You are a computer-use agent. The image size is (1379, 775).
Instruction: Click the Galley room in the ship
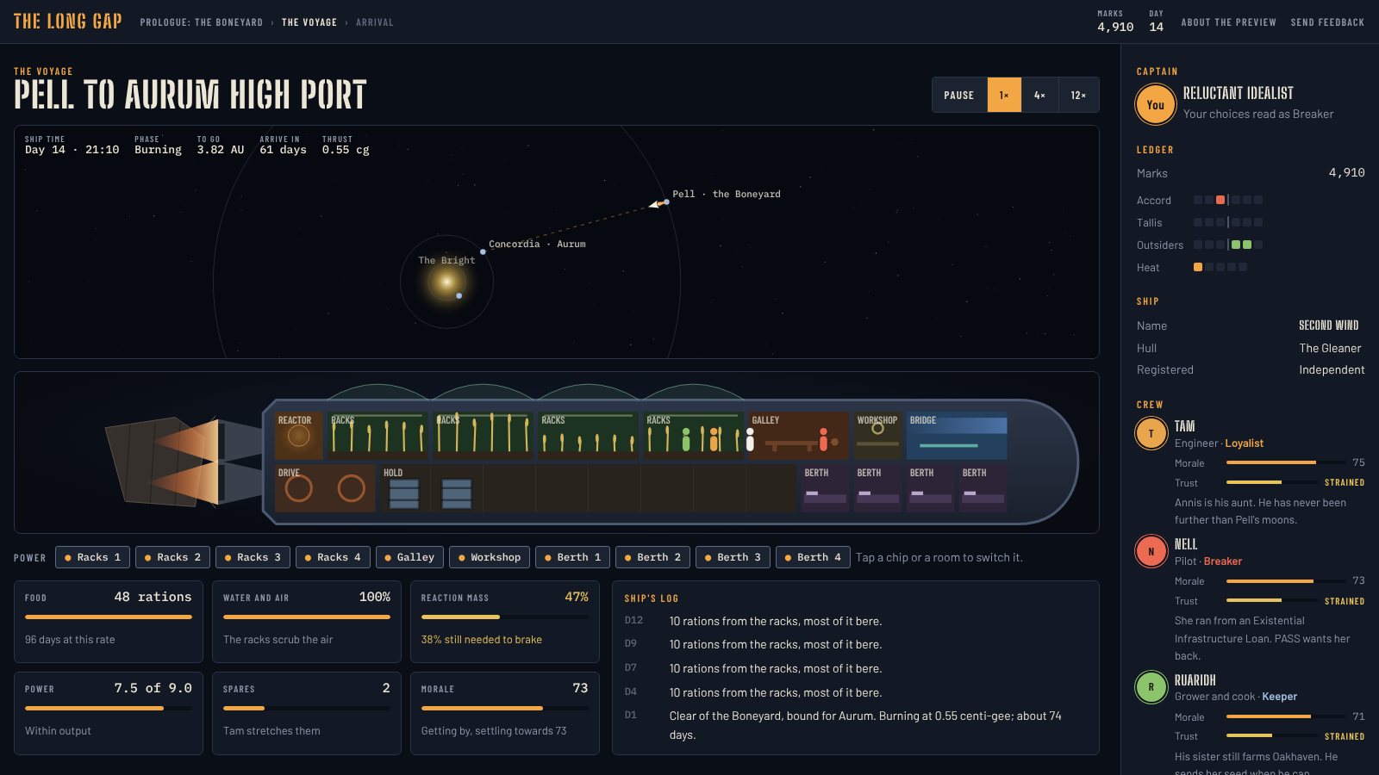(x=798, y=435)
